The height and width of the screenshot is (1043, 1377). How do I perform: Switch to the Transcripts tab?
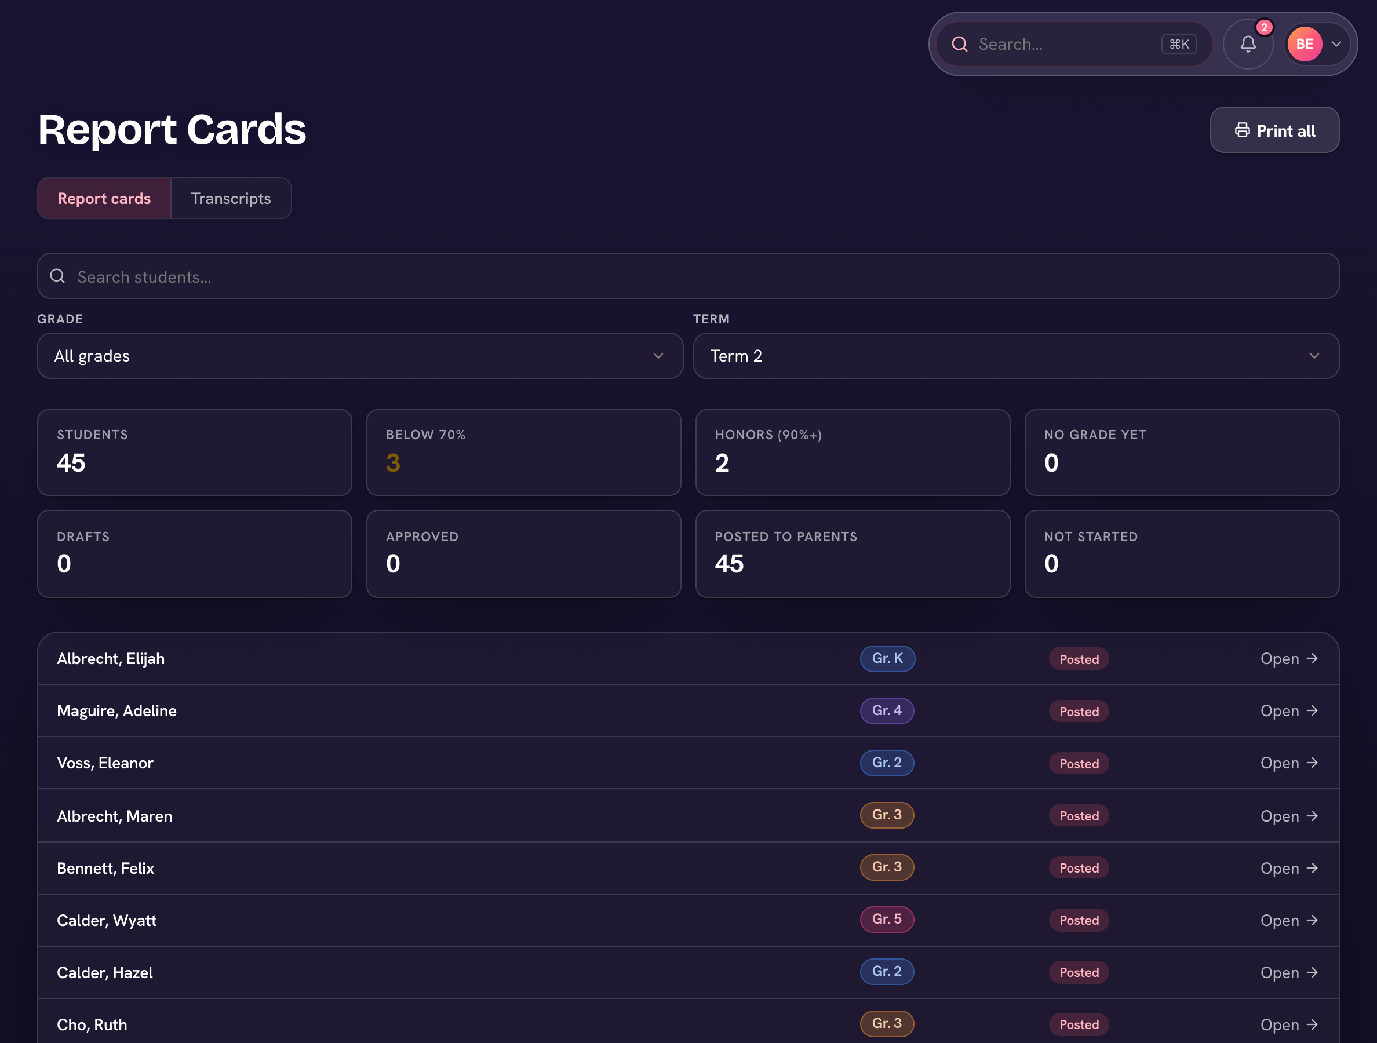point(231,199)
